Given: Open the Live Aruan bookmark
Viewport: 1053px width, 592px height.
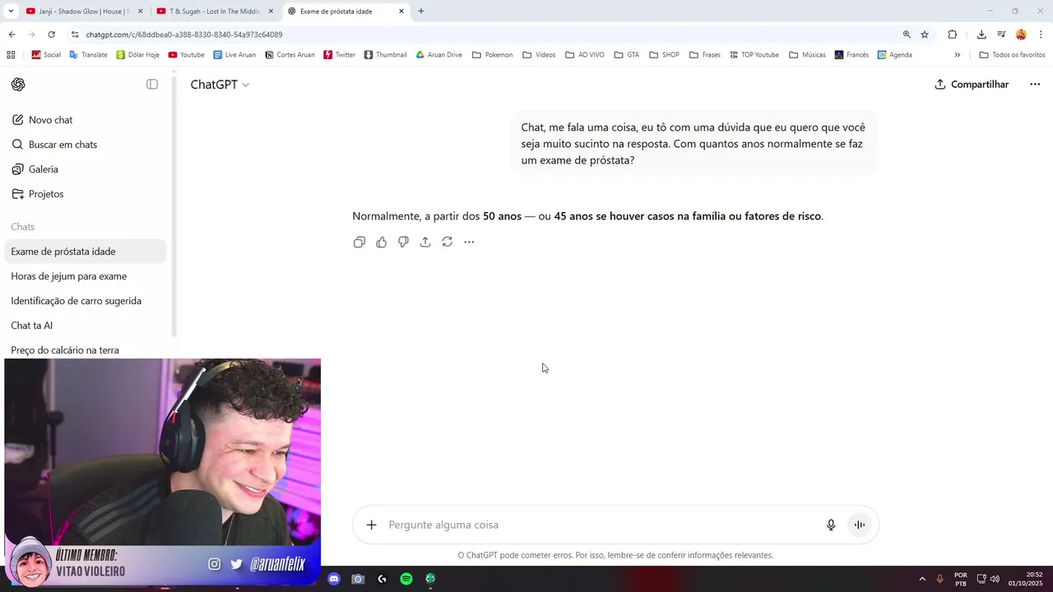Looking at the screenshot, I should pyautogui.click(x=234, y=55).
